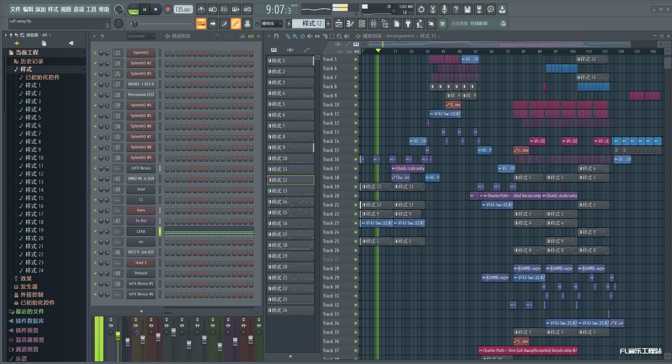Viewport: 672px width, 364px height.
Task: Open the 视图 menu
Action: [66, 9]
